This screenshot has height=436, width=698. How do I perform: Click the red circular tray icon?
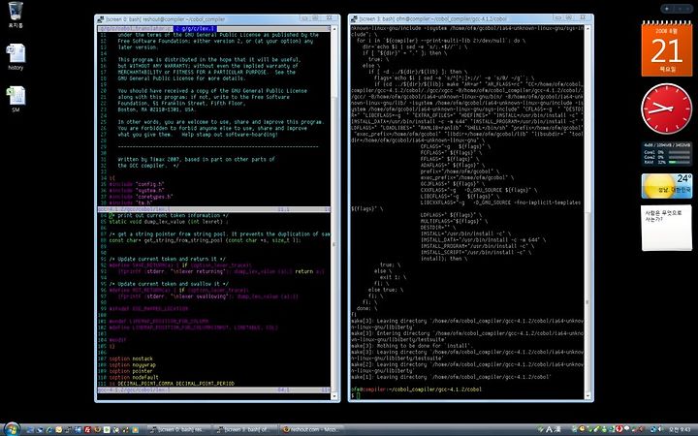(619, 429)
